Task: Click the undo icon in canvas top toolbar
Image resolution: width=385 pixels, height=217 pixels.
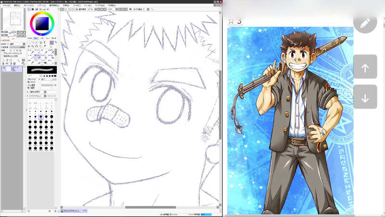Action: pos(62,9)
